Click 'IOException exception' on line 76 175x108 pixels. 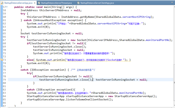coord(48,70)
